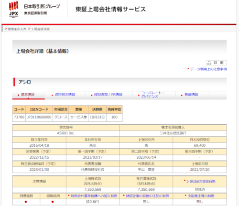Click the printer icon in 印刷 button

[209, 63]
